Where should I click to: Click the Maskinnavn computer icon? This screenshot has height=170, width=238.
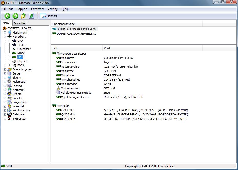9,33
